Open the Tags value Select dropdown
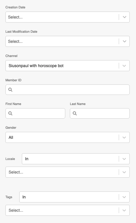Screen dimensions: 136x223 point(68,210)
